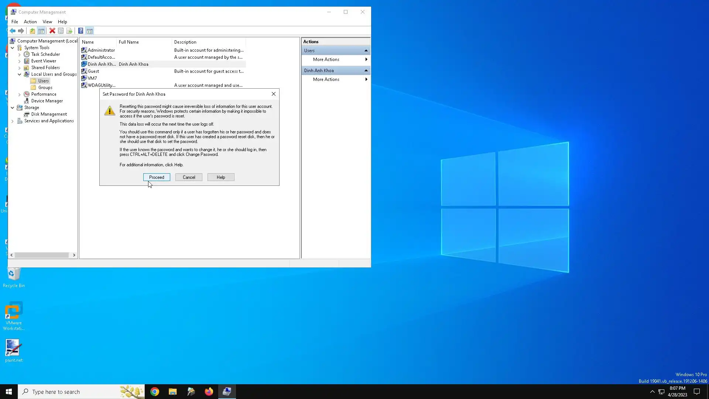709x399 pixels.
Task: Click the Proceed button
Action: click(x=157, y=177)
